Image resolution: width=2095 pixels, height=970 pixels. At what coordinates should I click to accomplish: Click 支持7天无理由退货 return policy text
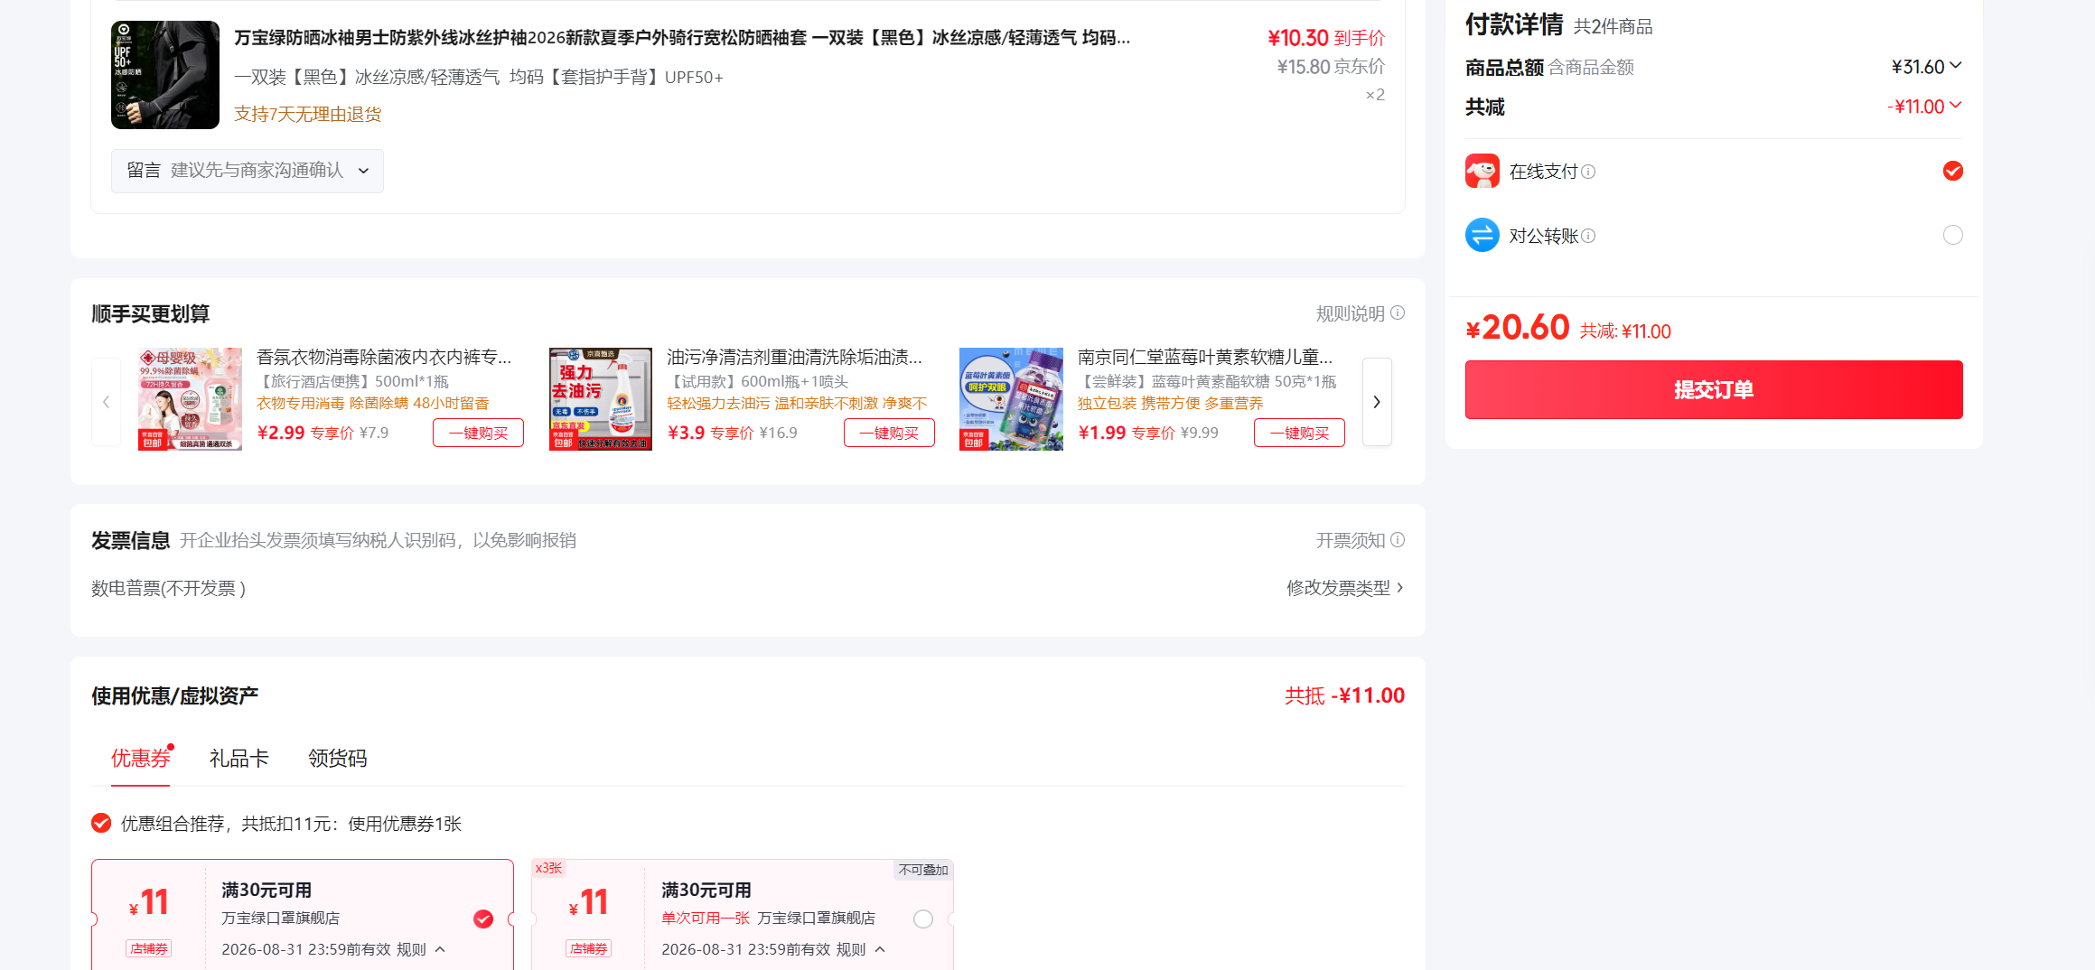tap(308, 114)
